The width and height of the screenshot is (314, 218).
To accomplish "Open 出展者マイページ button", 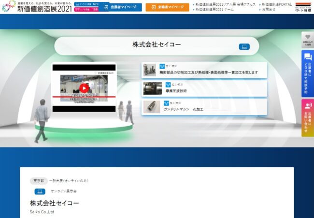I will coord(120,7).
